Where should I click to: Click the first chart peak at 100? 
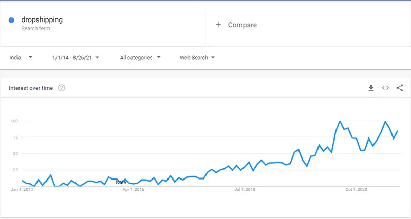click(x=340, y=121)
